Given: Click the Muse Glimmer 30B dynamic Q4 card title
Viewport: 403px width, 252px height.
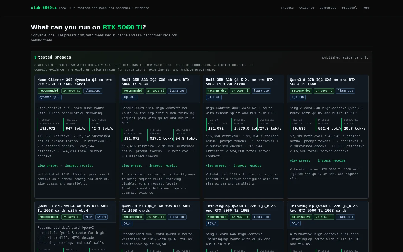Looking at the screenshot, I should point(75,82).
